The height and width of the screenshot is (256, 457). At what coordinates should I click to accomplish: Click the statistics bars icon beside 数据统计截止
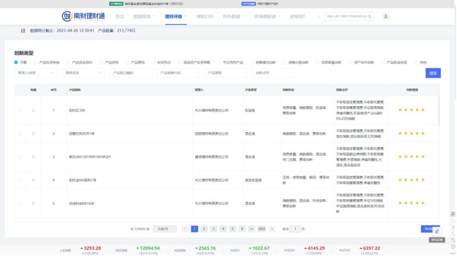tap(23, 31)
